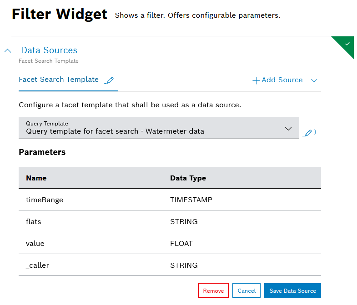Screen dimensions: 357x305
Task: Click the Data Type column header
Action: 188,178
